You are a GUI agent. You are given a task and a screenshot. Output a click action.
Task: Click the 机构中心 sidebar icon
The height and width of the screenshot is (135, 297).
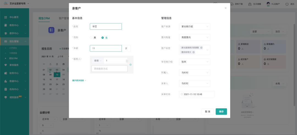pos(6,89)
